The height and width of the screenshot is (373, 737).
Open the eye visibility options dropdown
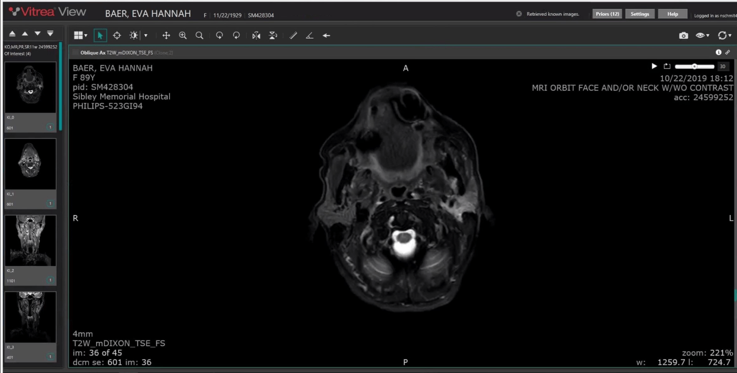point(702,36)
